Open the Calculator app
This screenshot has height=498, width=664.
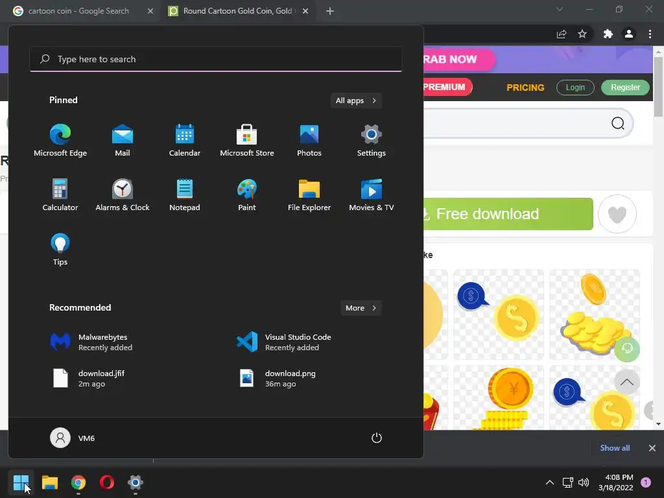point(60,195)
